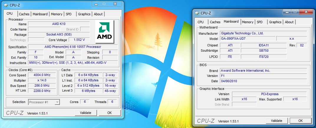
Task: Click the empty Side Band field
Action: 244,104
